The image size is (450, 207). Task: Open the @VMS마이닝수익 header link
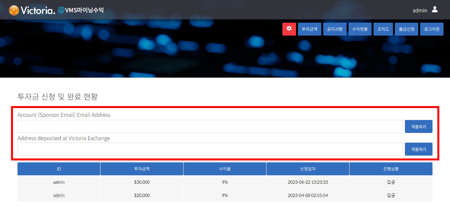(x=81, y=10)
